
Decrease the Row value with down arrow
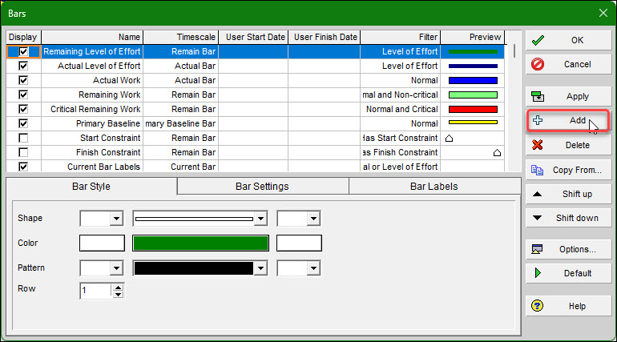click(x=118, y=295)
